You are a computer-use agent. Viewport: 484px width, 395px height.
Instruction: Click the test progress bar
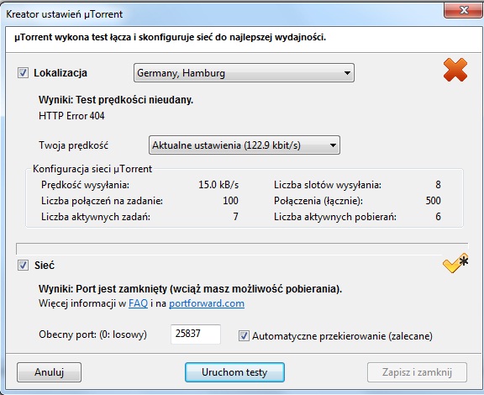tap(242, 249)
